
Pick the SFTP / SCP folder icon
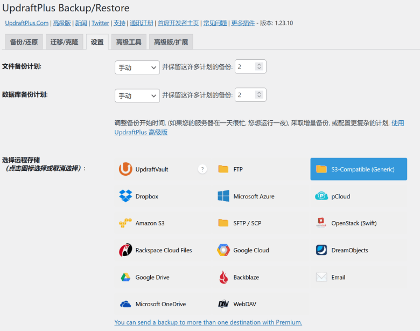223,223
